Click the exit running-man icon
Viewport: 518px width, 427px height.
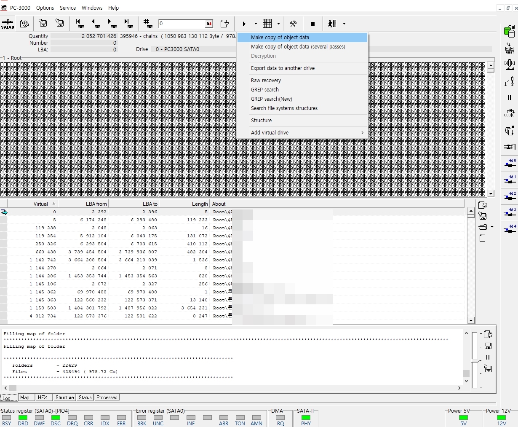tap(332, 24)
